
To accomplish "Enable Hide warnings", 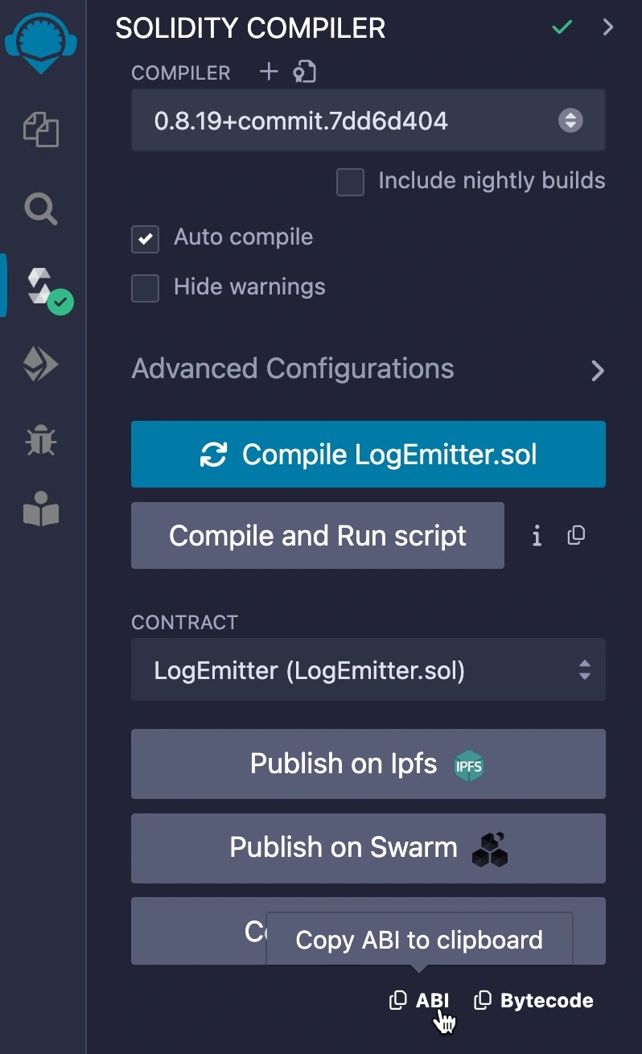I will 145,288.
